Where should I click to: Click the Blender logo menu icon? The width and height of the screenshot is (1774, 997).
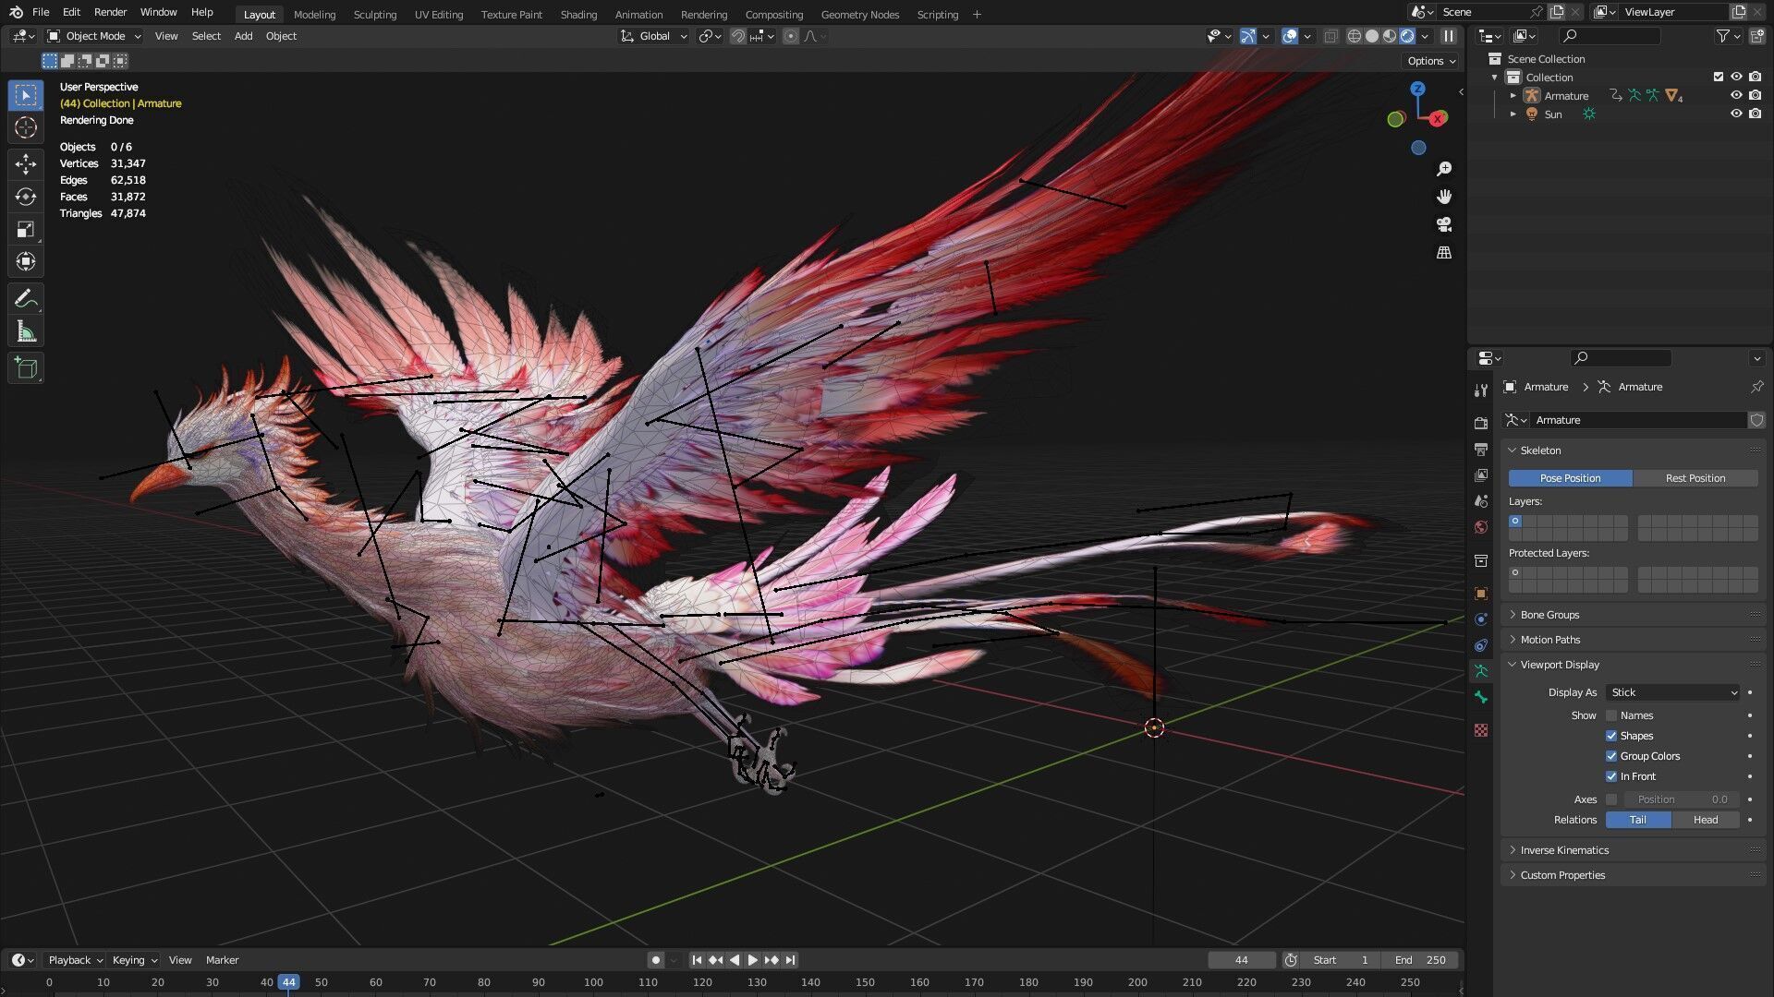(x=16, y=12)
